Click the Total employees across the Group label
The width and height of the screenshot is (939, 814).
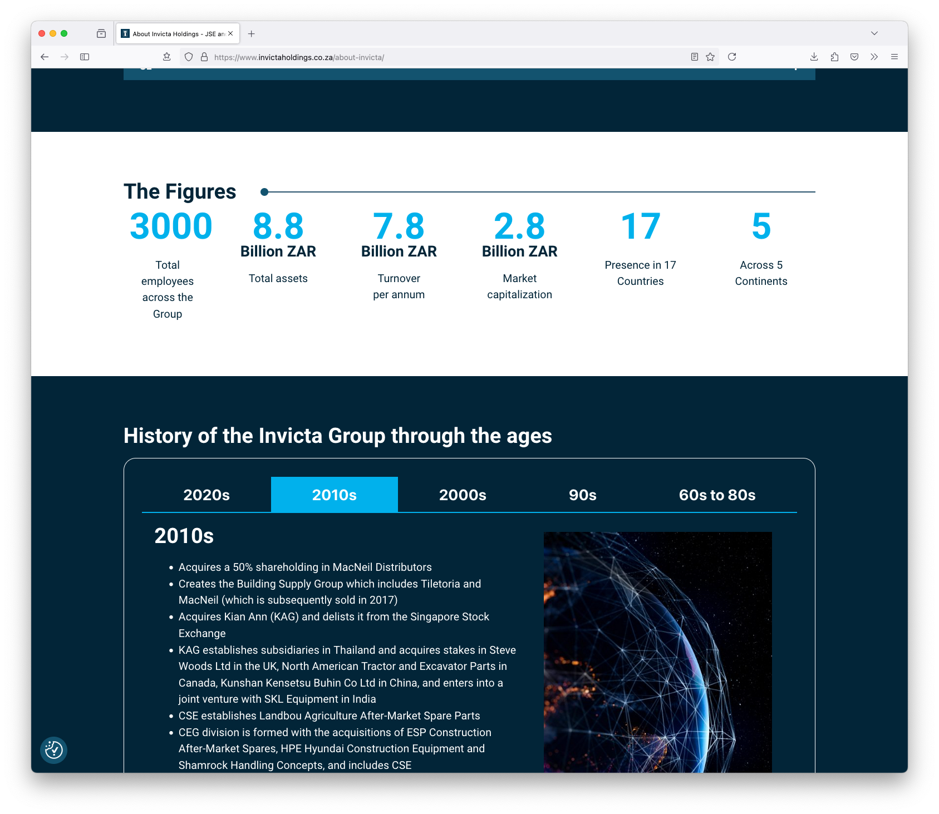(x=168, y=289)
